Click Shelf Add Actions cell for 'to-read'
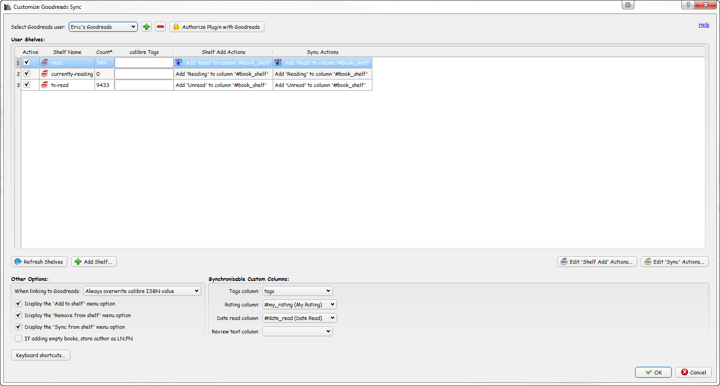 coord(223,85)
